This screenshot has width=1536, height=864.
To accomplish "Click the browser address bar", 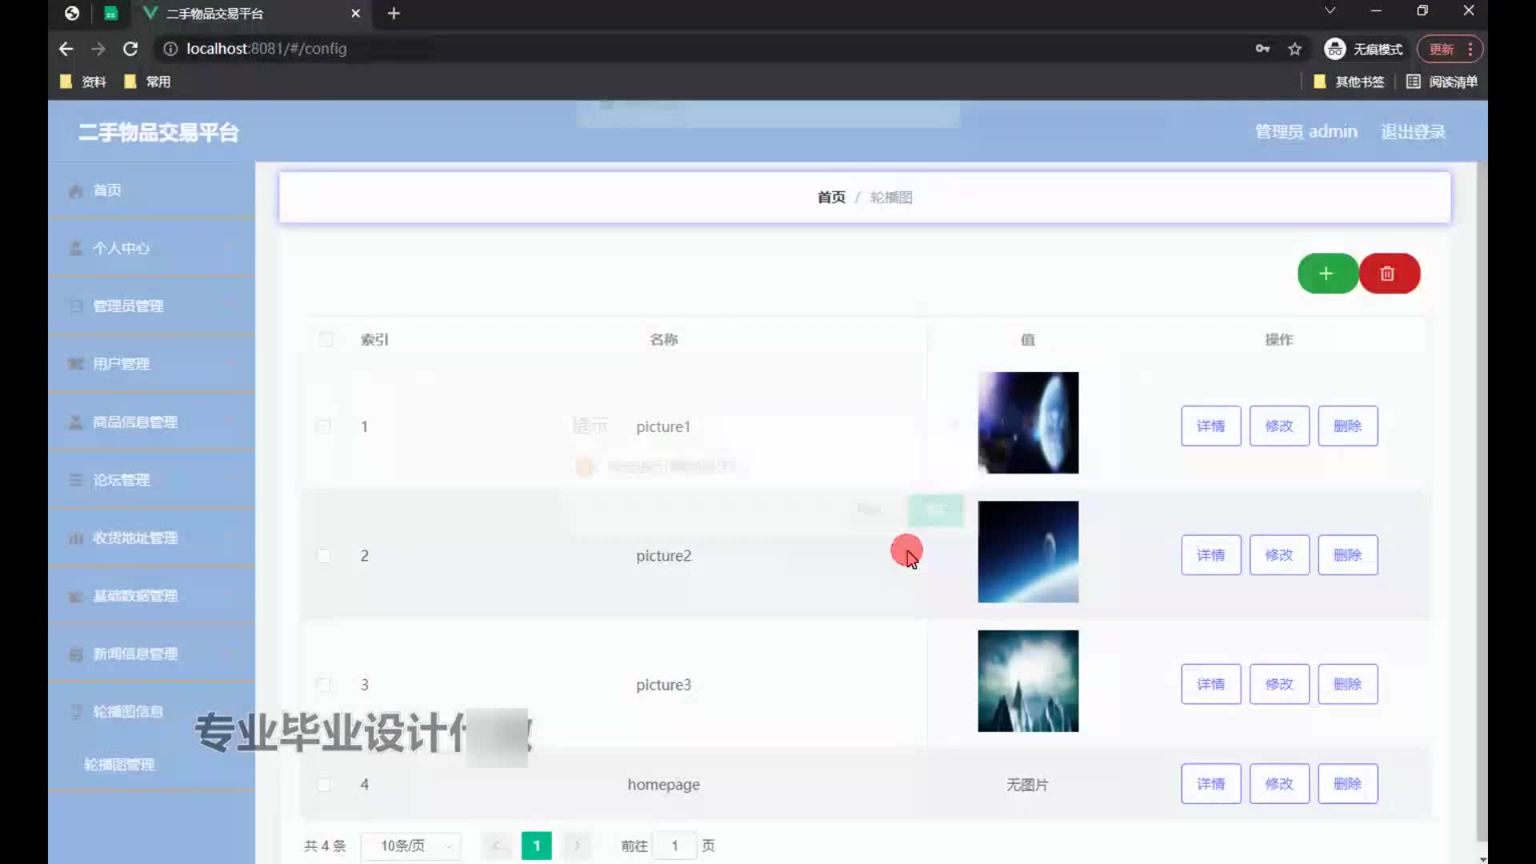I will (x=704, y=49).
